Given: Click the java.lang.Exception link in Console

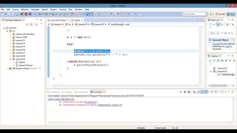Looking at the screenshot, I should pos(61,99).
